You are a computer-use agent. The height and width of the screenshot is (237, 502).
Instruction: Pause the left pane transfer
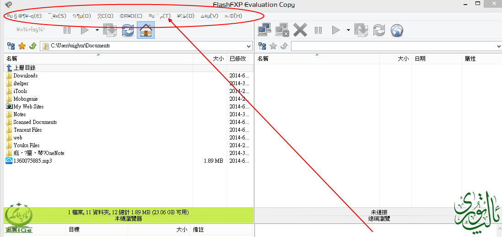[67, 30]
